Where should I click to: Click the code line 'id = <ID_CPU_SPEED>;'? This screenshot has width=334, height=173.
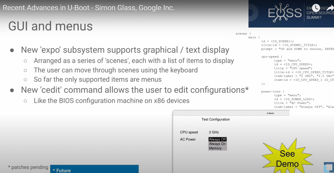[x=293, y=64]
